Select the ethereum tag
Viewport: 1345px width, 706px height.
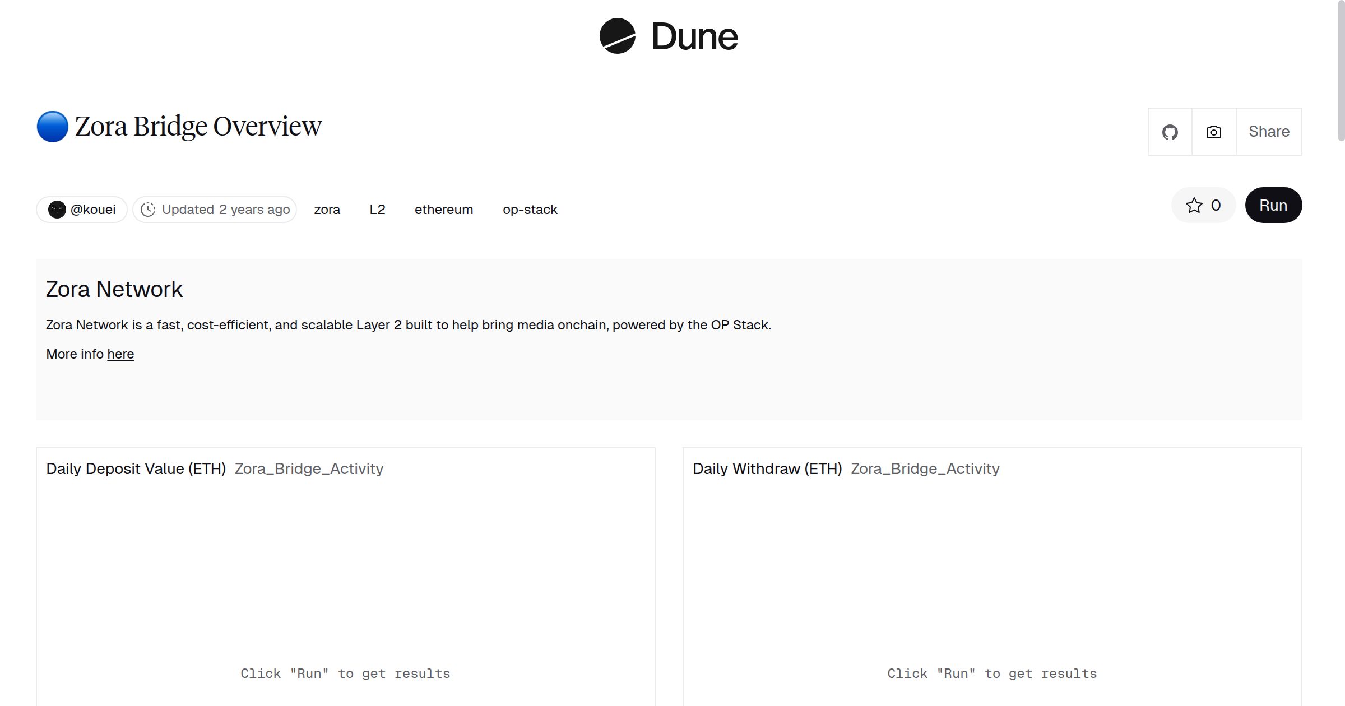(x=443, y=210)
